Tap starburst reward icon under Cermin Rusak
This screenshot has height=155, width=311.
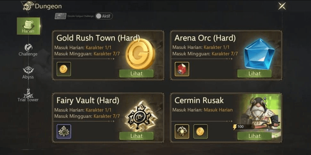coord(182,131)
